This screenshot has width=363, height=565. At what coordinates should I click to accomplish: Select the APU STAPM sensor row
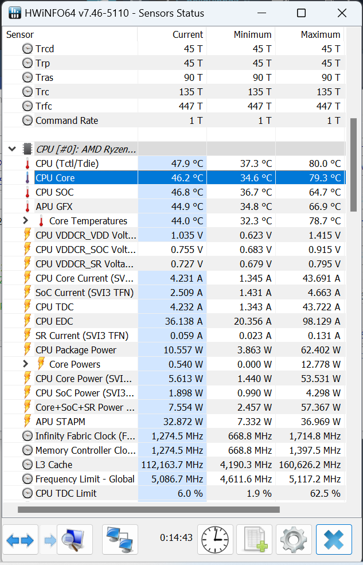coord(174,422)
